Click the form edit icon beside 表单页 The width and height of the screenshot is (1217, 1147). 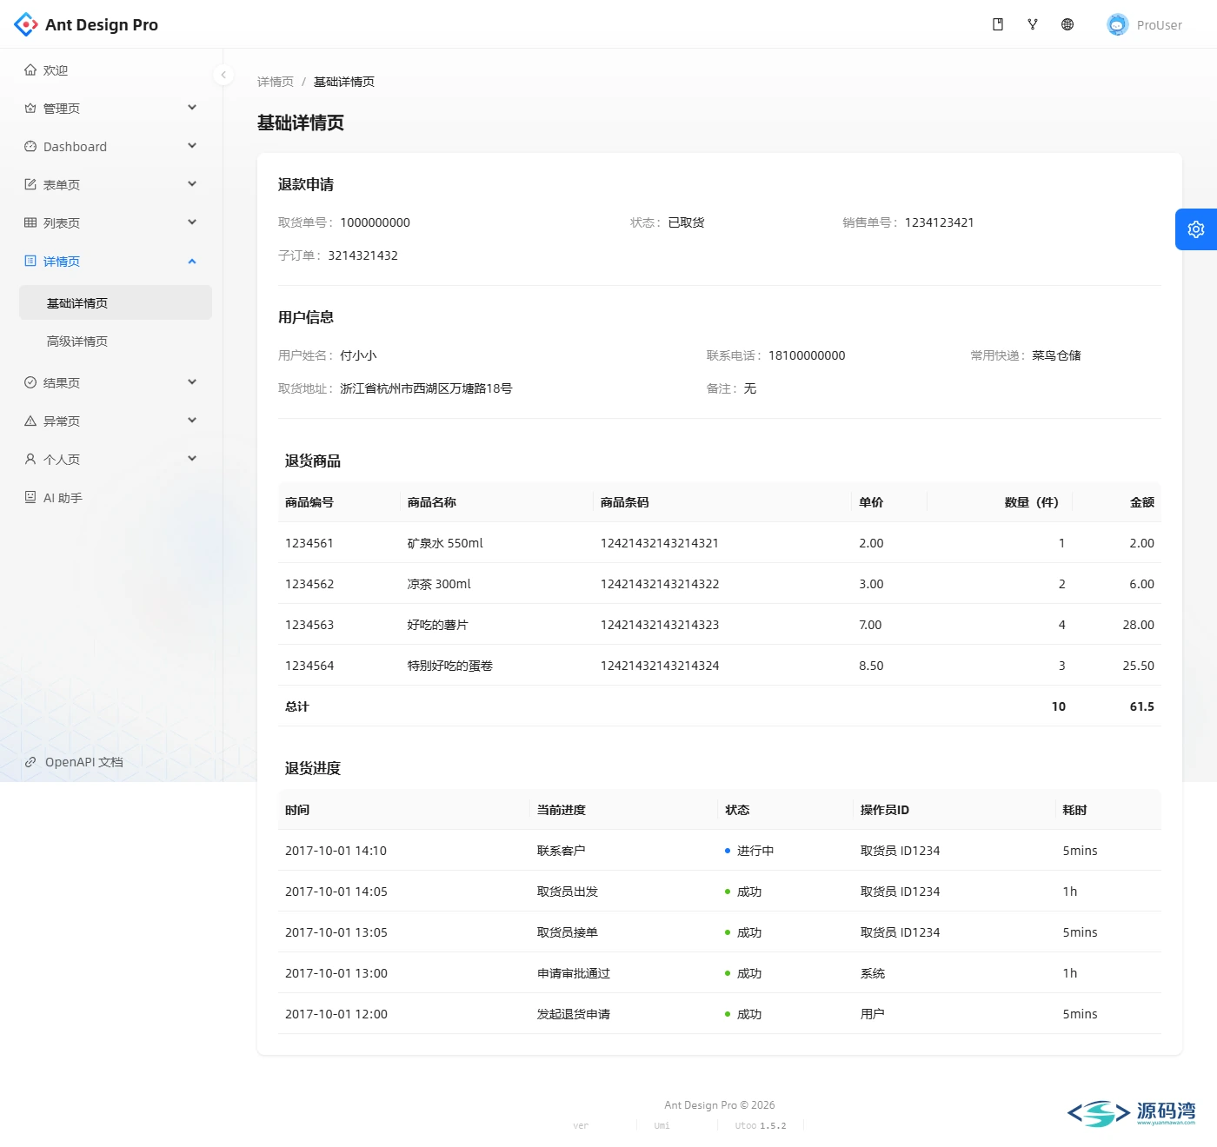pos(30,185)
